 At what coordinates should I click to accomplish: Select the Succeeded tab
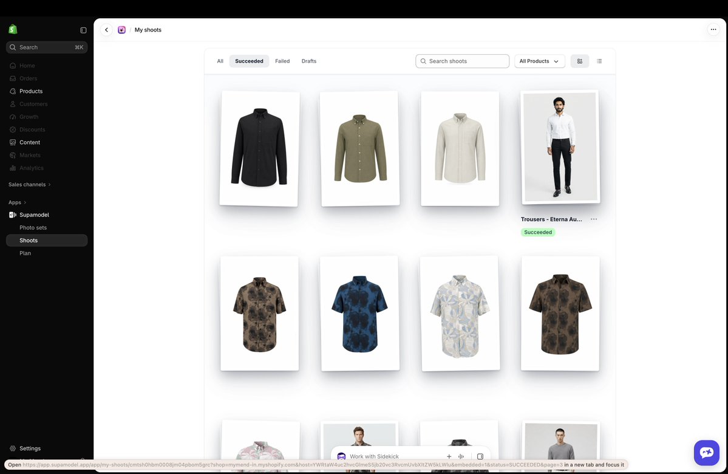pos(249,61)
